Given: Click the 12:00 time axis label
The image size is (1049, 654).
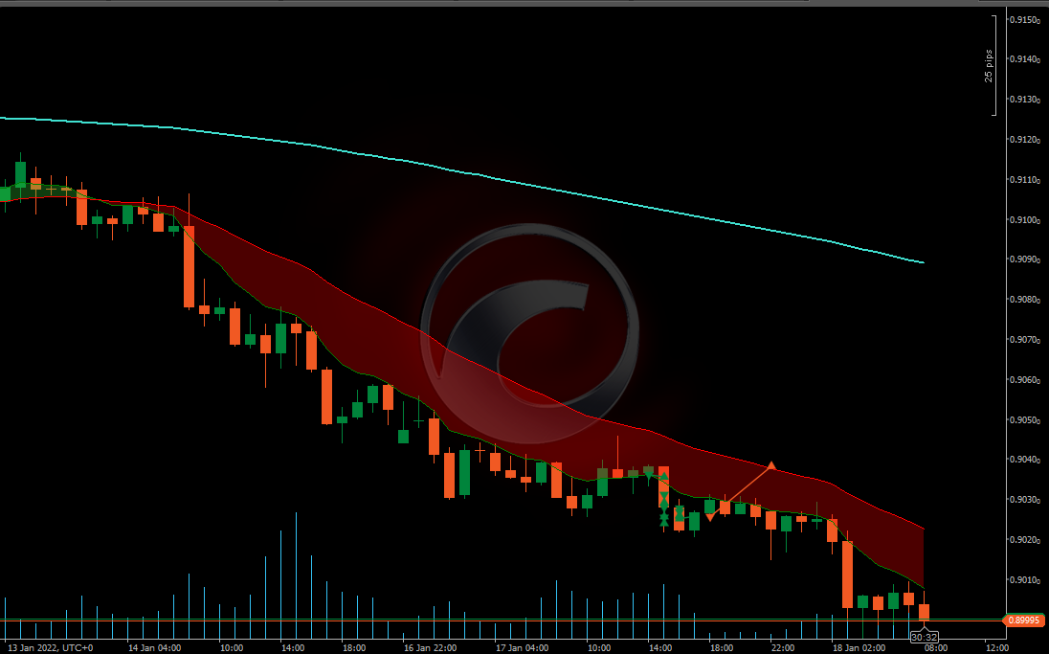Looking at the screenshot, I should coord(997,648).
